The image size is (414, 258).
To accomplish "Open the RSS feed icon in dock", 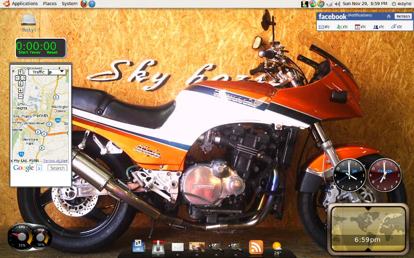I will coord(256,247).
